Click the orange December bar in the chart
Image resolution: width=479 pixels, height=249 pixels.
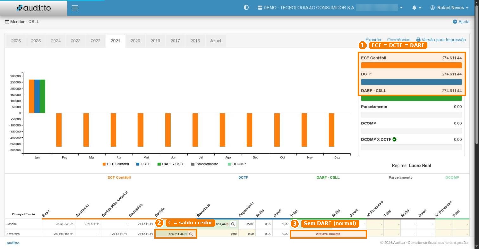click(331, 130)
